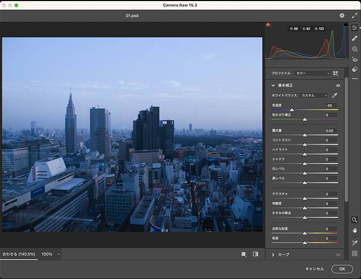361x279 pixels.
Task: Toggle shadow clipping warning triangle on the histogram
Action: tap(268, 25)
